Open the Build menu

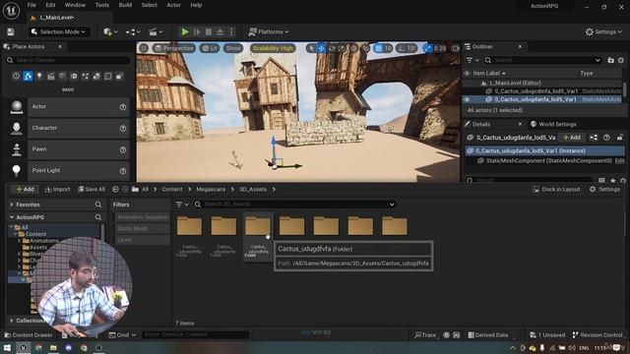[x=125, y=5]
